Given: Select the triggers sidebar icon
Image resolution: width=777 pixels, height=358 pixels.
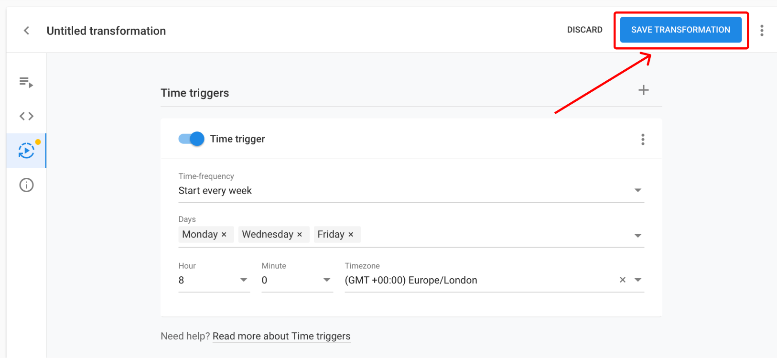Looking at the screenshot, I should (26, 151).
